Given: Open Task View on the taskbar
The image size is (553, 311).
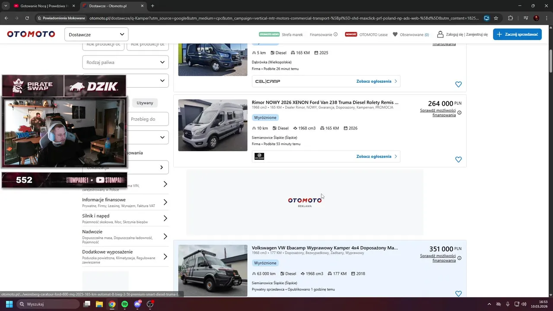Looking at the screenshot, I should click(87, 304).
